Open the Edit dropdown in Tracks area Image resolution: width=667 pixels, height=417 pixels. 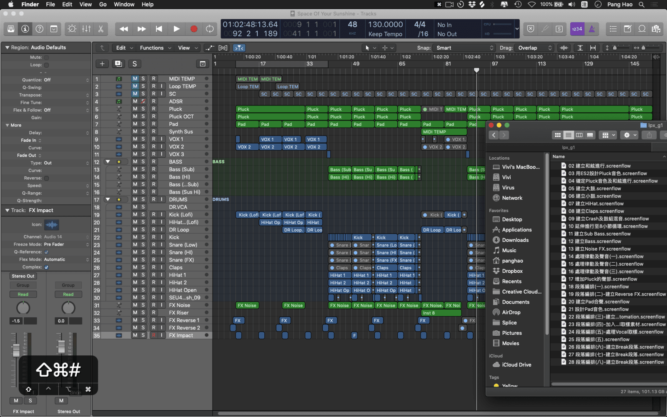coord(125,48)
